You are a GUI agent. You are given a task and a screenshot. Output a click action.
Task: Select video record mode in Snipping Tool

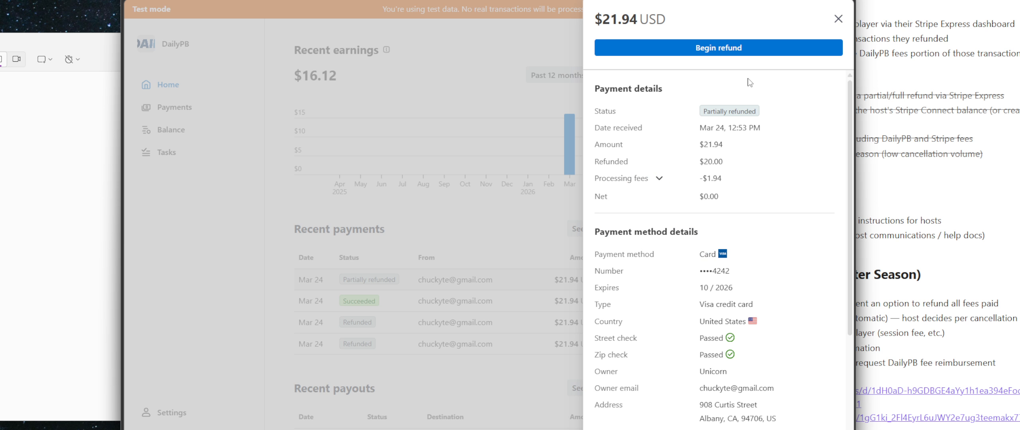[x=16, y=59]
